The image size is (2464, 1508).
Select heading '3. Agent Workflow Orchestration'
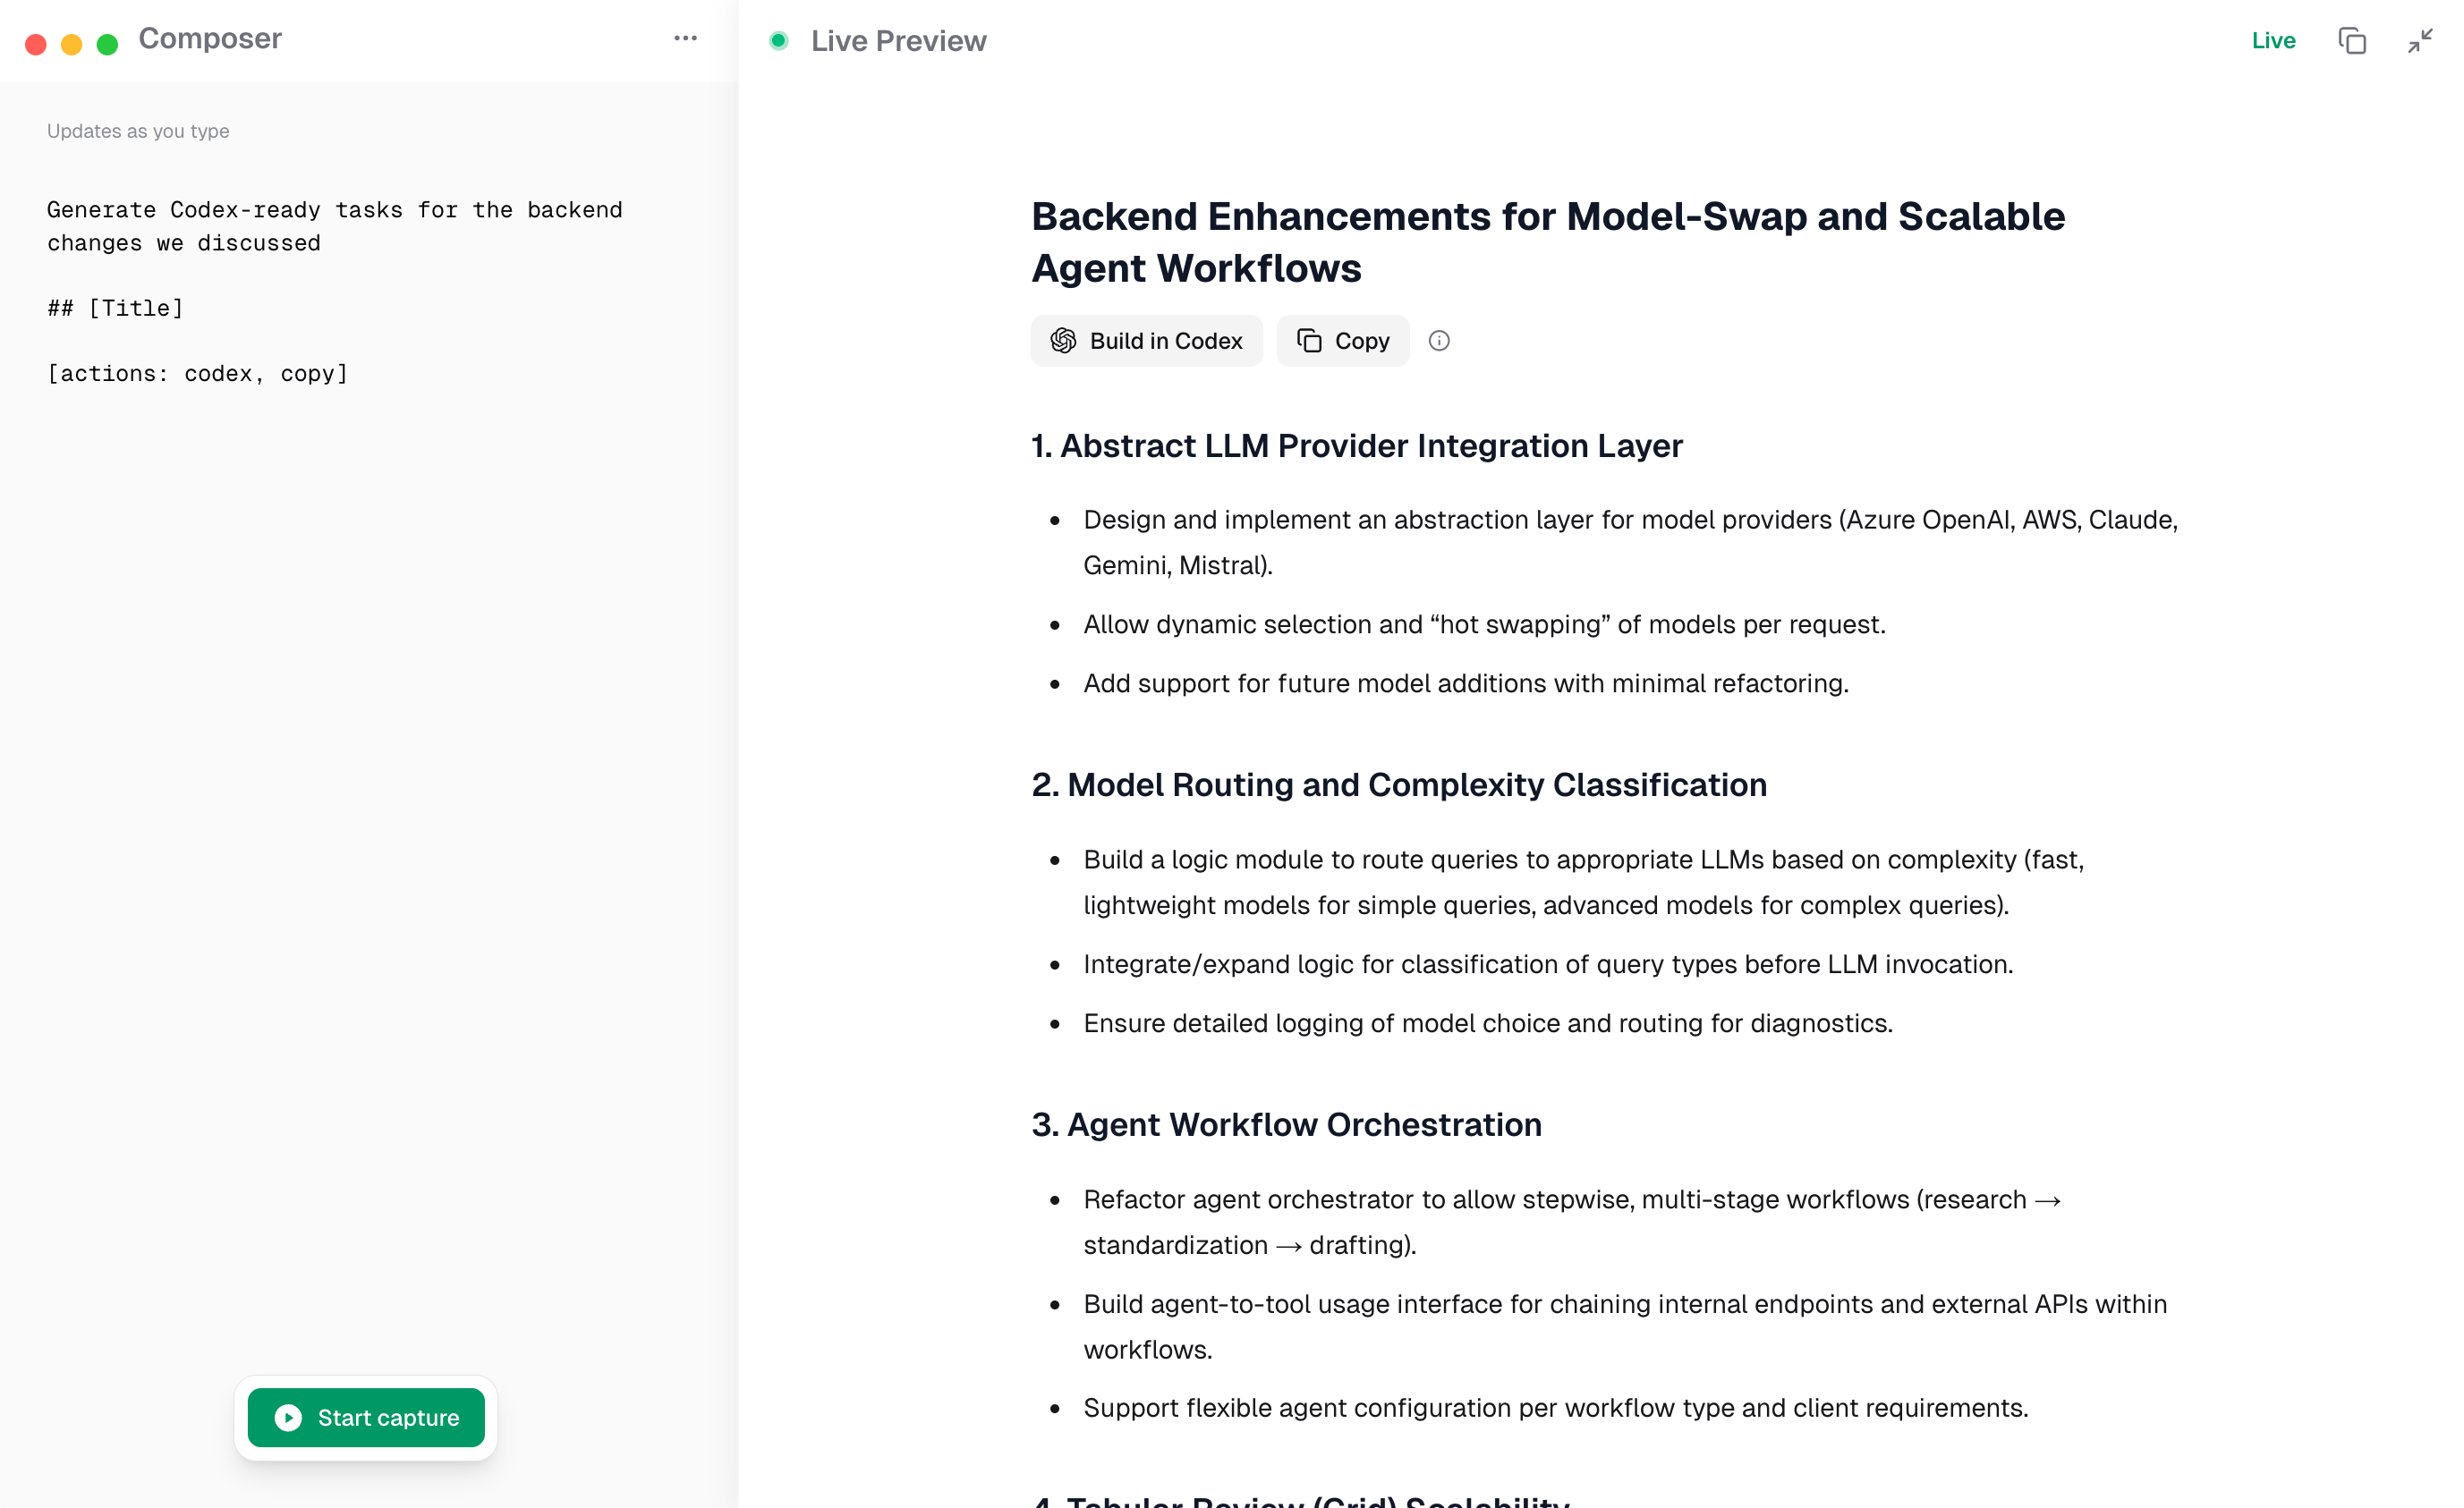click(x=1286, y=1125)
